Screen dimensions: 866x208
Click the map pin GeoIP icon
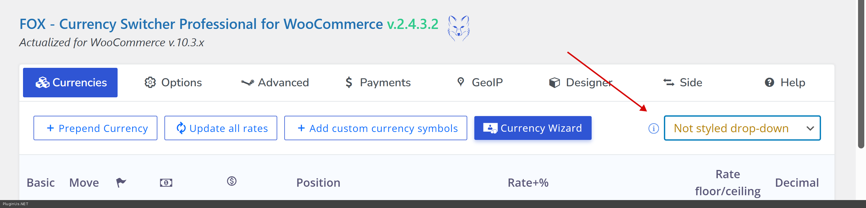[461, 82]
